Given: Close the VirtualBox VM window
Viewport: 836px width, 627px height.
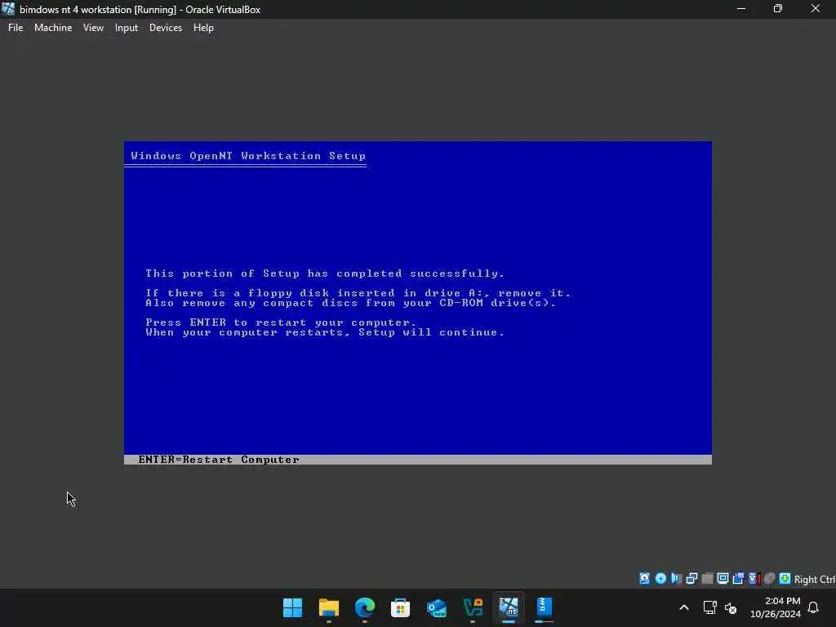Looking at the screenshot, I should click(816, 9).
